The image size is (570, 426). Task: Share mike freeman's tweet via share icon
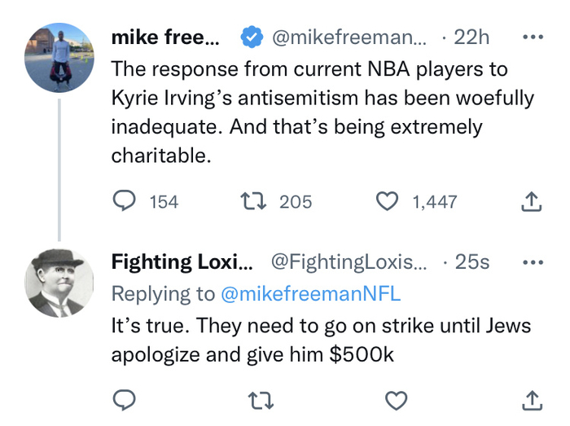pyautogui.click(x=531, y=201)
